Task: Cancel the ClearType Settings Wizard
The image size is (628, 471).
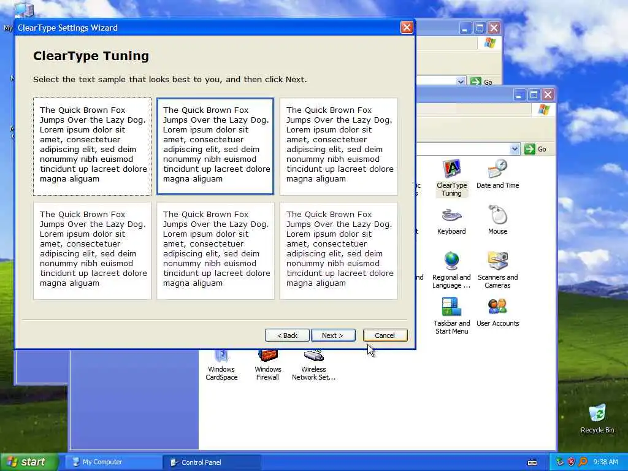Action: pyautogui.click(x=385, y=335)
